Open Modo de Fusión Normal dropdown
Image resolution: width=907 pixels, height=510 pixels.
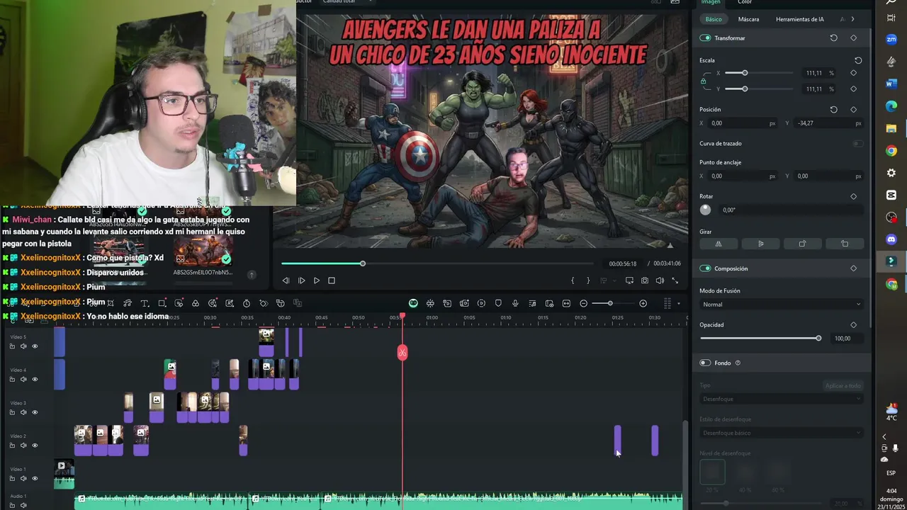(x=781, y=305)
